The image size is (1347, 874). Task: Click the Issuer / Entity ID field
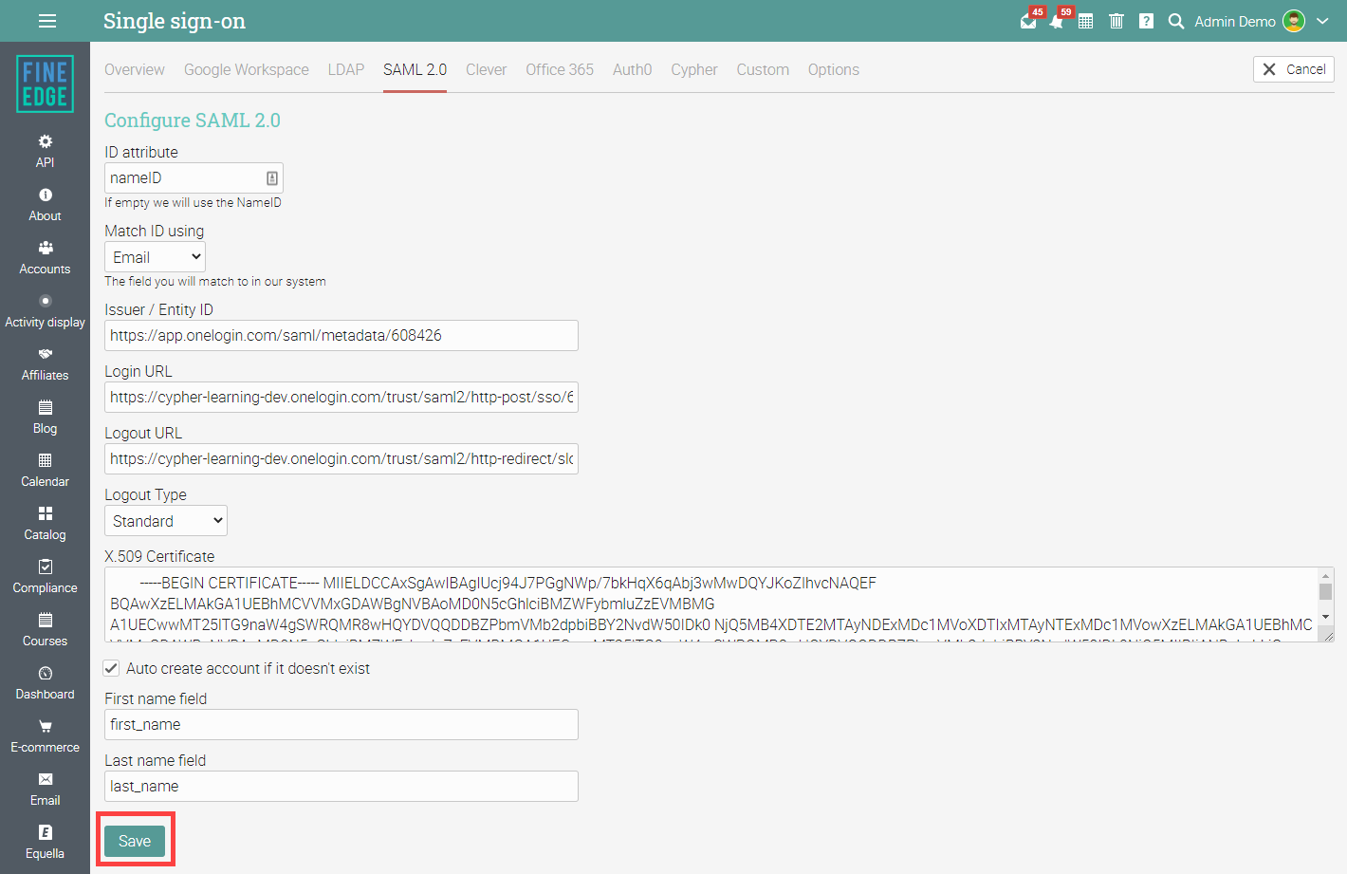(341, 335)
